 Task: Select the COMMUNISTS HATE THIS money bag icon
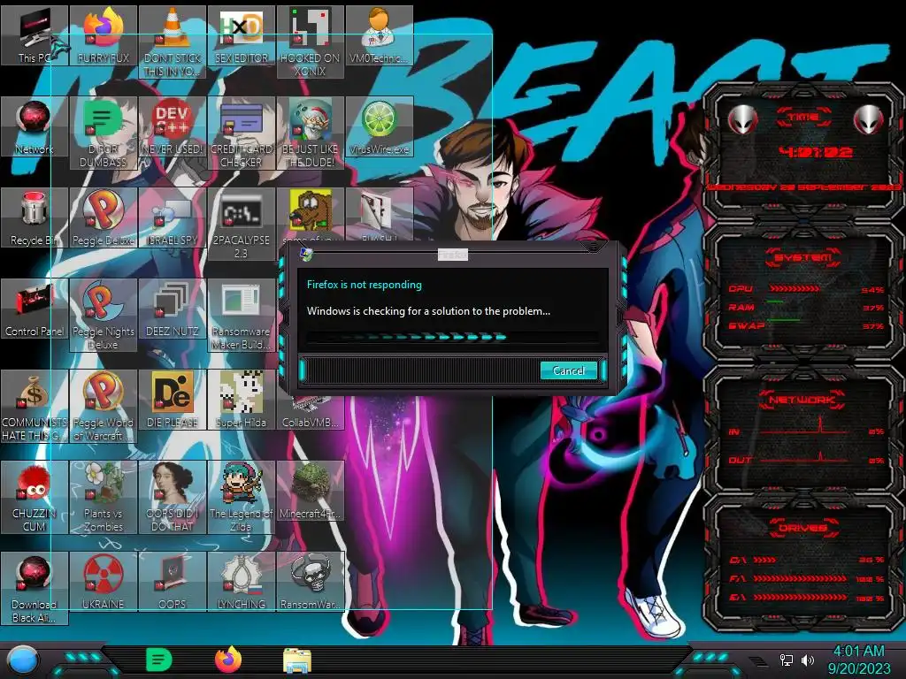point(35,406)
